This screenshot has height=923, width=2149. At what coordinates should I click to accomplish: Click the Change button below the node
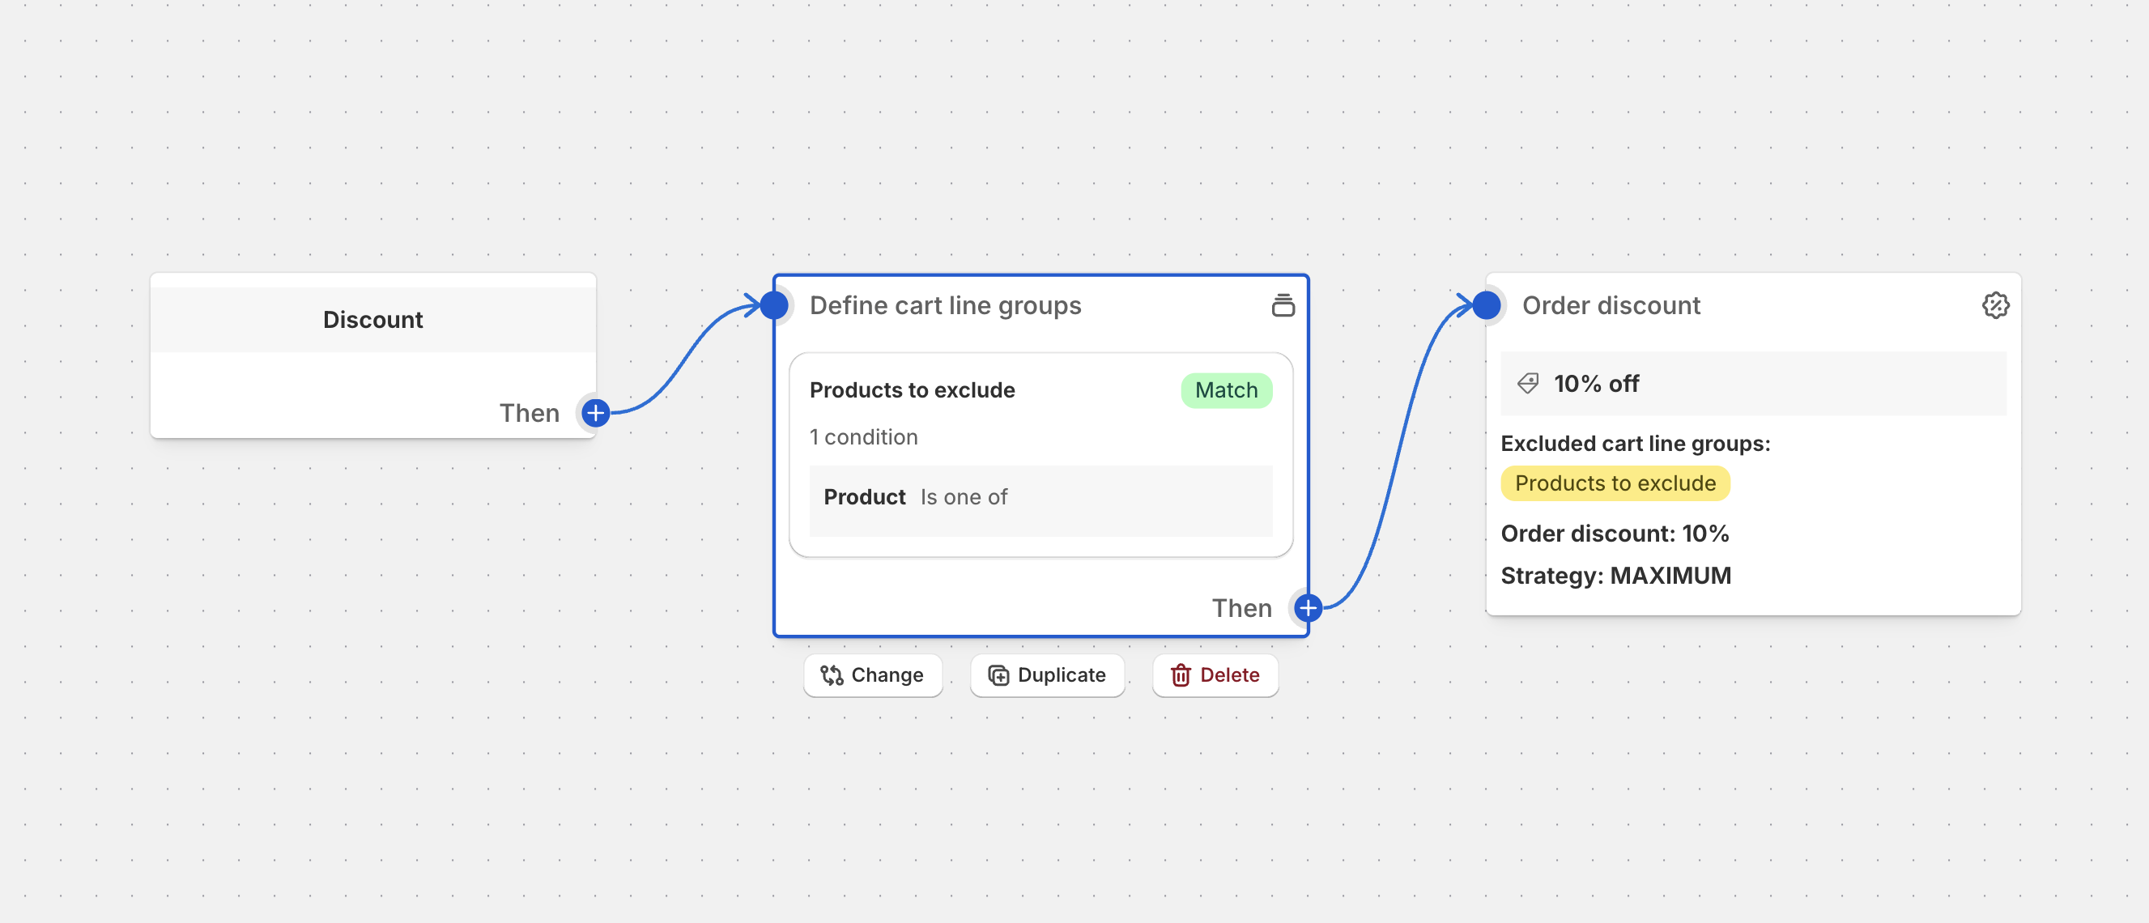point(873,675)
